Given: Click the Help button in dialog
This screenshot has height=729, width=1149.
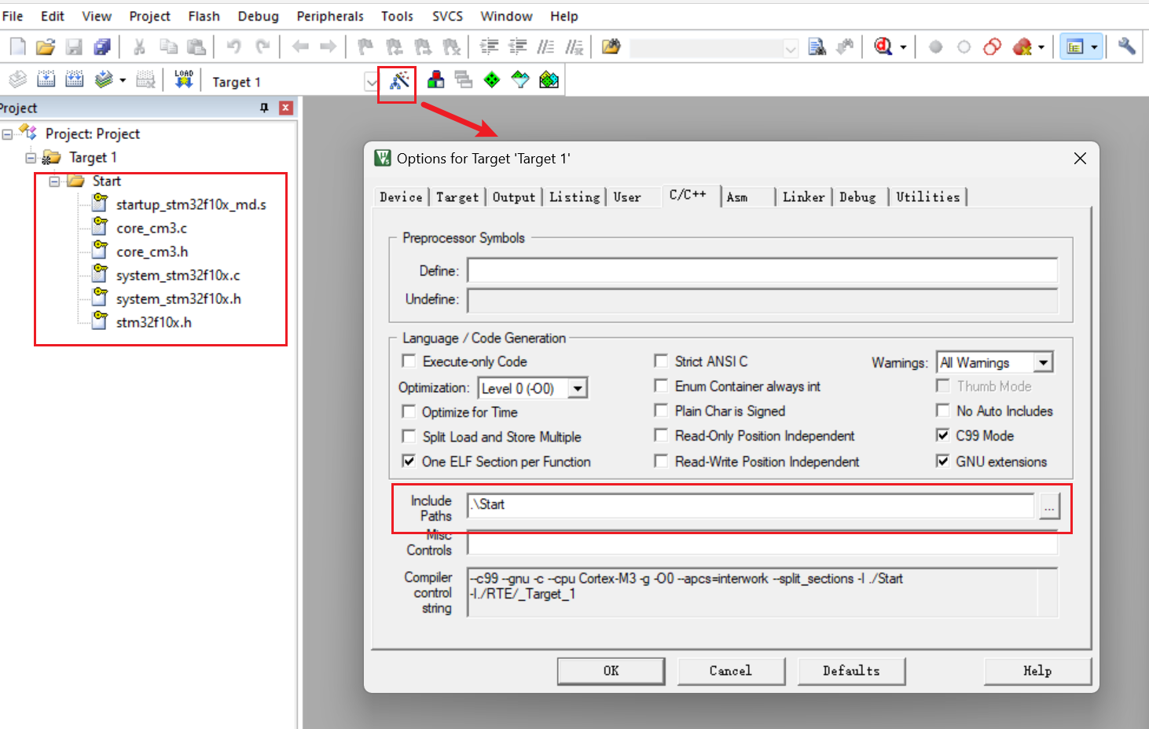Looking at the screenshot, I should tap(1037, 671).
